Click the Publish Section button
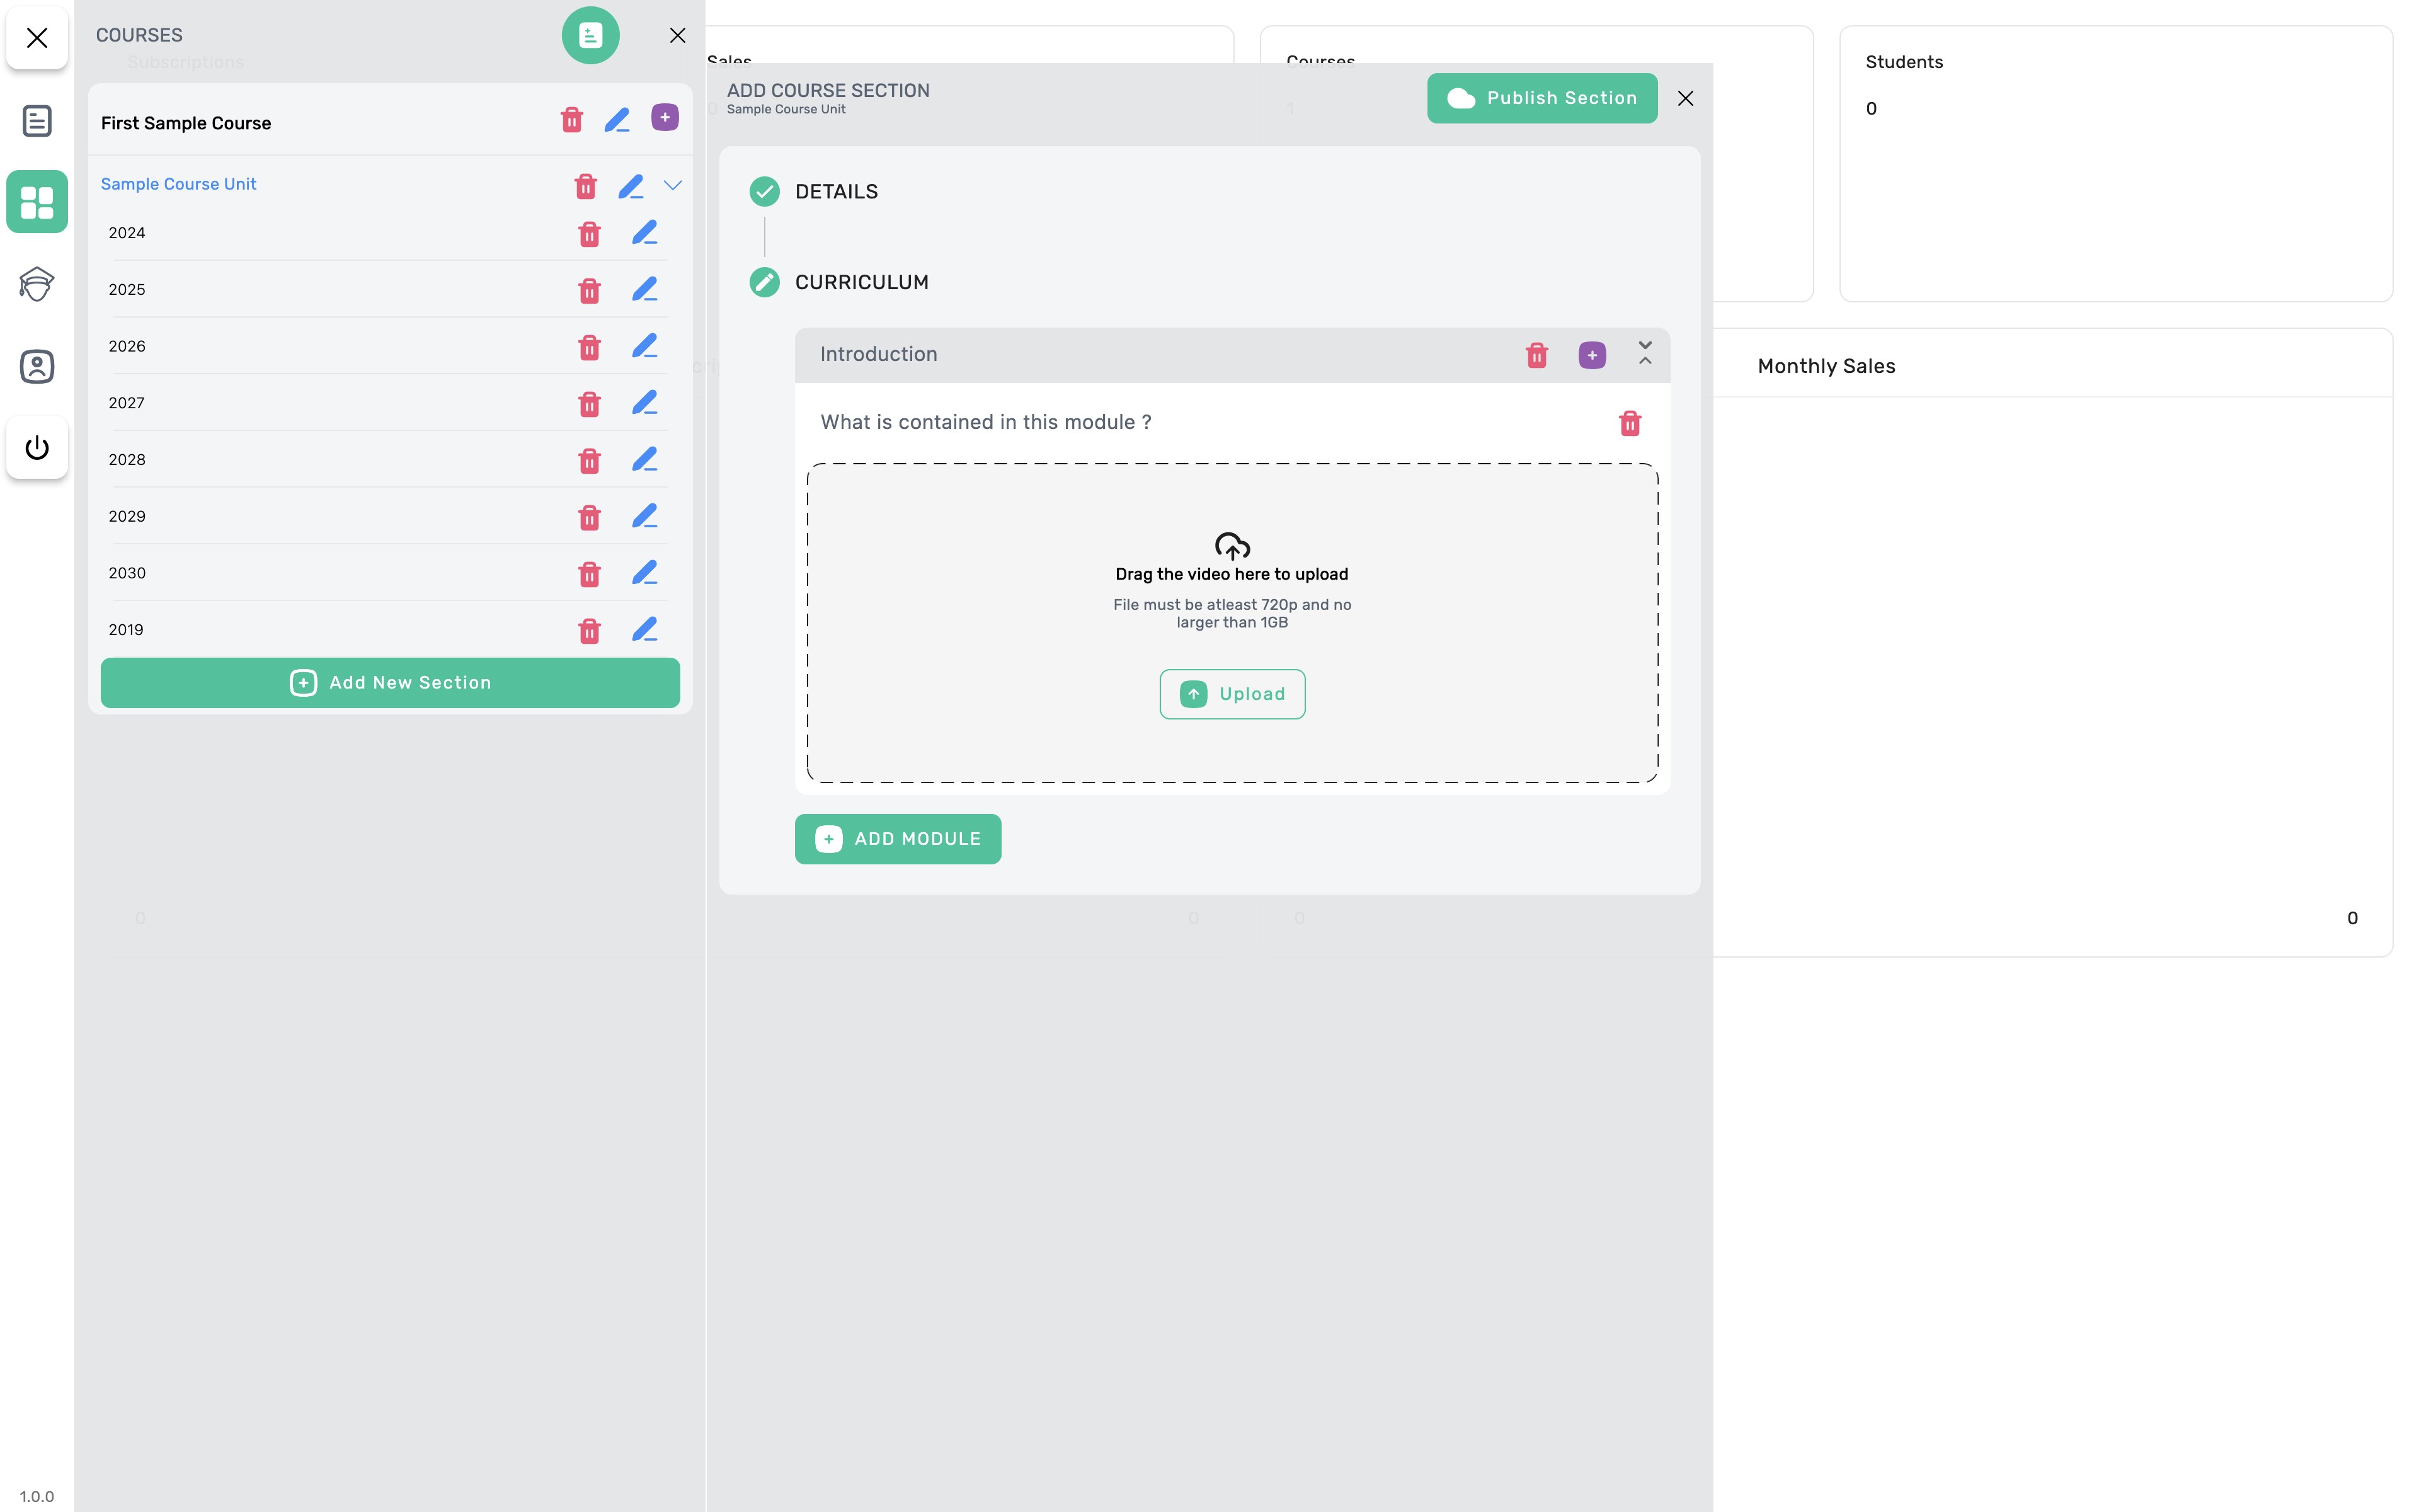Screen dimensions: 2419x1512 point(1541,98)
